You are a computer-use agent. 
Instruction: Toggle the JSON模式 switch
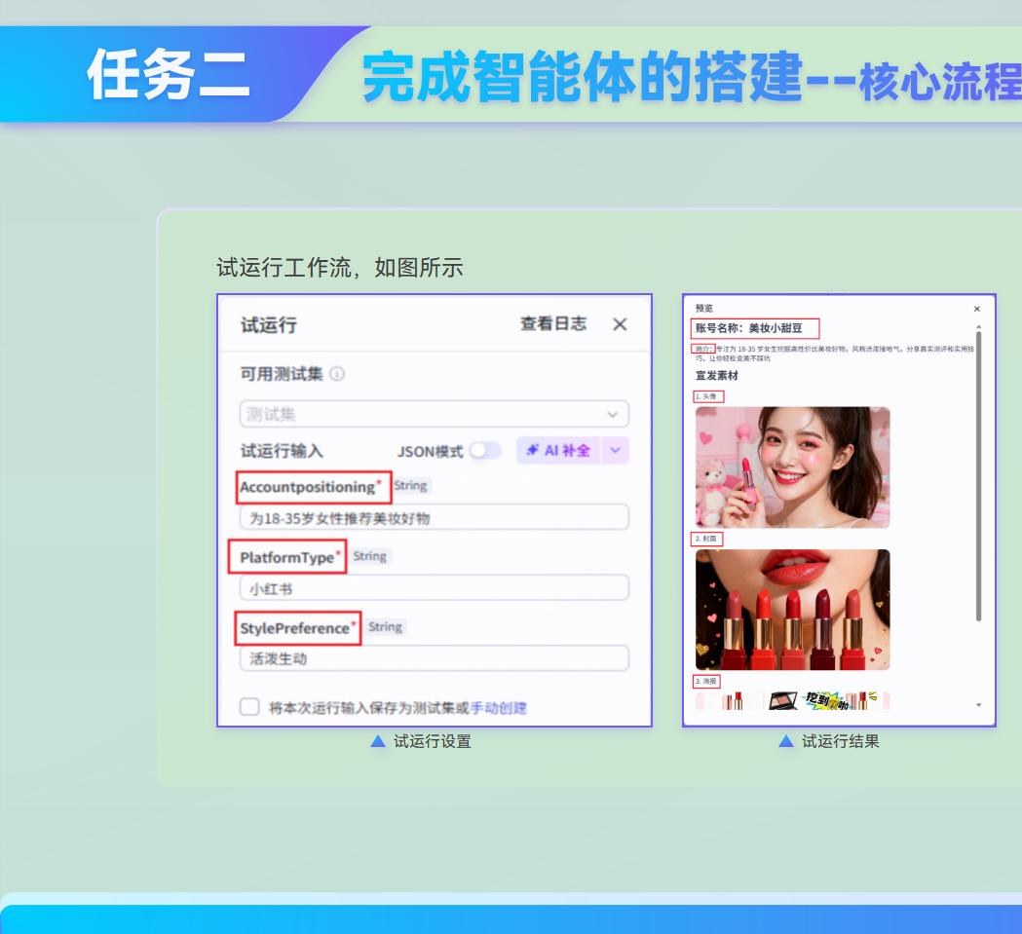point(485,450)
